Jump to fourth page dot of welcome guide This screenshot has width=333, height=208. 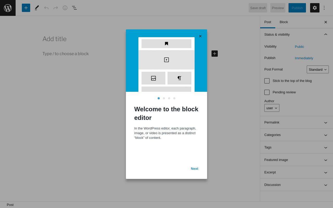coord(174,98)
